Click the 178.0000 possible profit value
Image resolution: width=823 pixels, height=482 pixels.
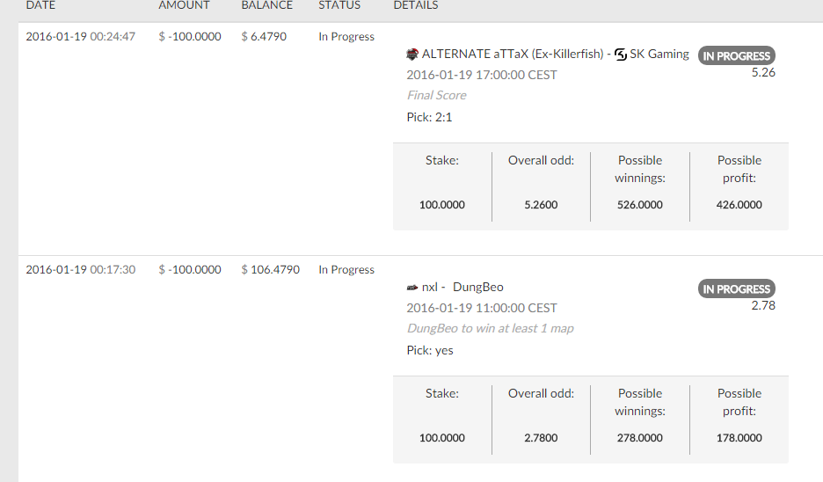coord(739,438)
